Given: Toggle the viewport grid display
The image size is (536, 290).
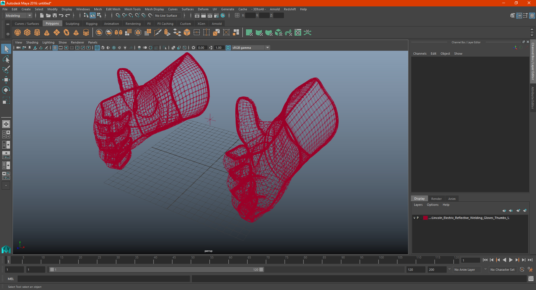Looking at the screenshot, I should point(55,48).
